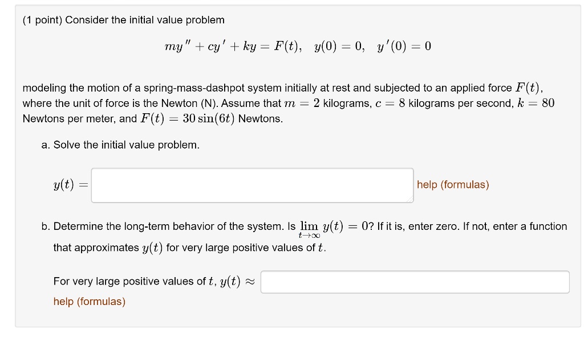
Task: Open help (formulas) link under part b
Action: pos(89,302)
